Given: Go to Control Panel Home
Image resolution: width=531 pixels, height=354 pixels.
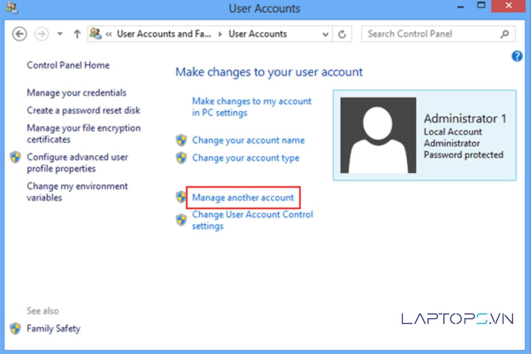Looking at the screenshot, I should (x=68, y=65).
